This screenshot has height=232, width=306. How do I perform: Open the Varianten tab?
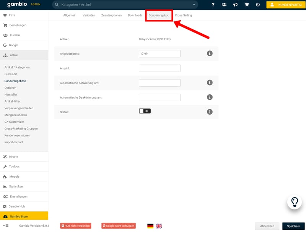(89, 15)
